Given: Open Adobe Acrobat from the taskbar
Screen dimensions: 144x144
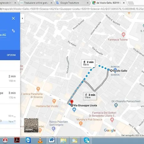Looking at the screenshot, I should coord(17,140).
